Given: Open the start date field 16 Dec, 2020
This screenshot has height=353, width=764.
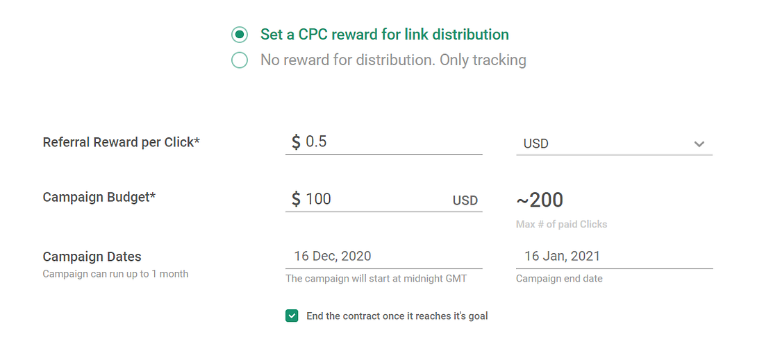Looking at the screenshot, I should pyautogui.click(x=383, y=256).
